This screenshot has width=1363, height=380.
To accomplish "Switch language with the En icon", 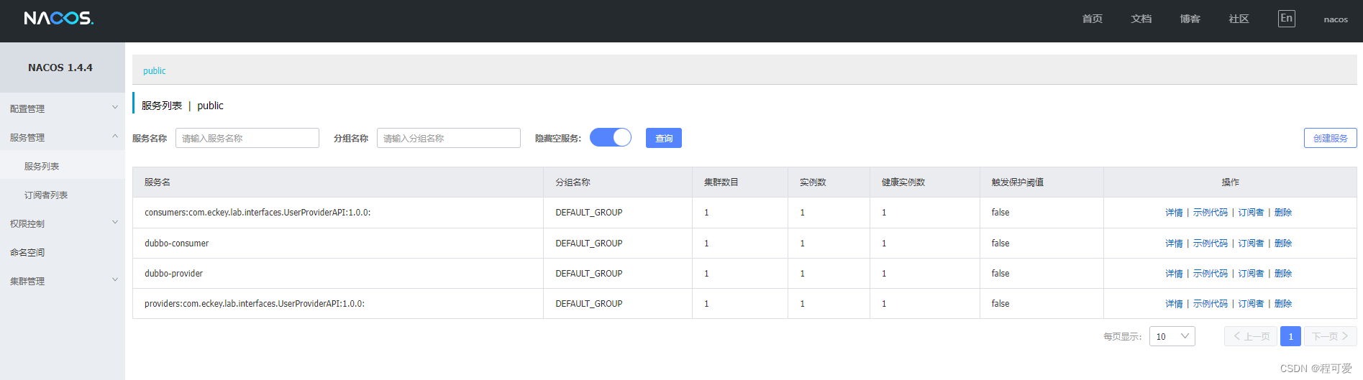I will pos(1287,19).
